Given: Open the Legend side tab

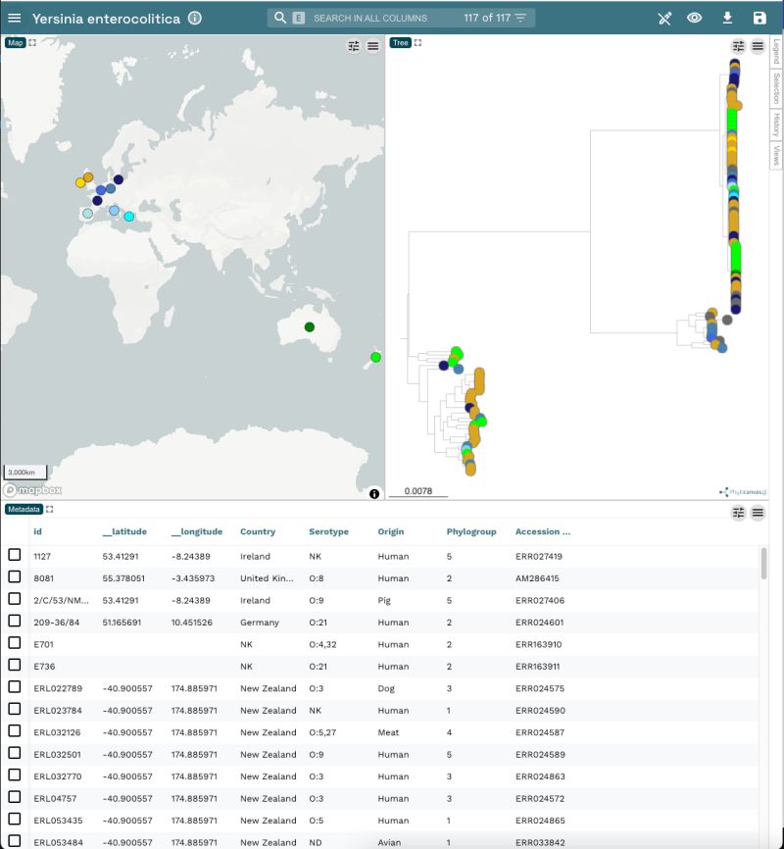Looking at the screenshot, I should tap(776, 51).
